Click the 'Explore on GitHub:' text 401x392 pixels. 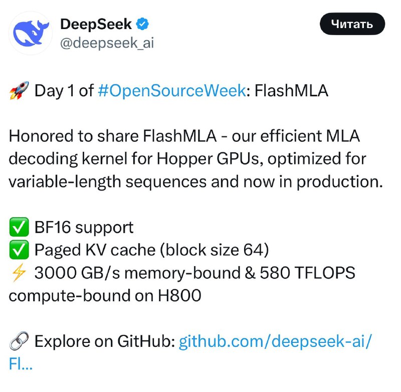click(105, 341)
